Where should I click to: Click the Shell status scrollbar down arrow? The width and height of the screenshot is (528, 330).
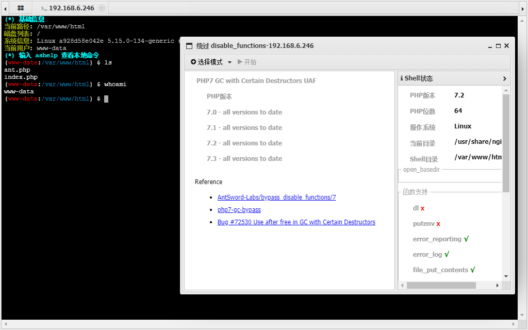click(x=506, y=276)
